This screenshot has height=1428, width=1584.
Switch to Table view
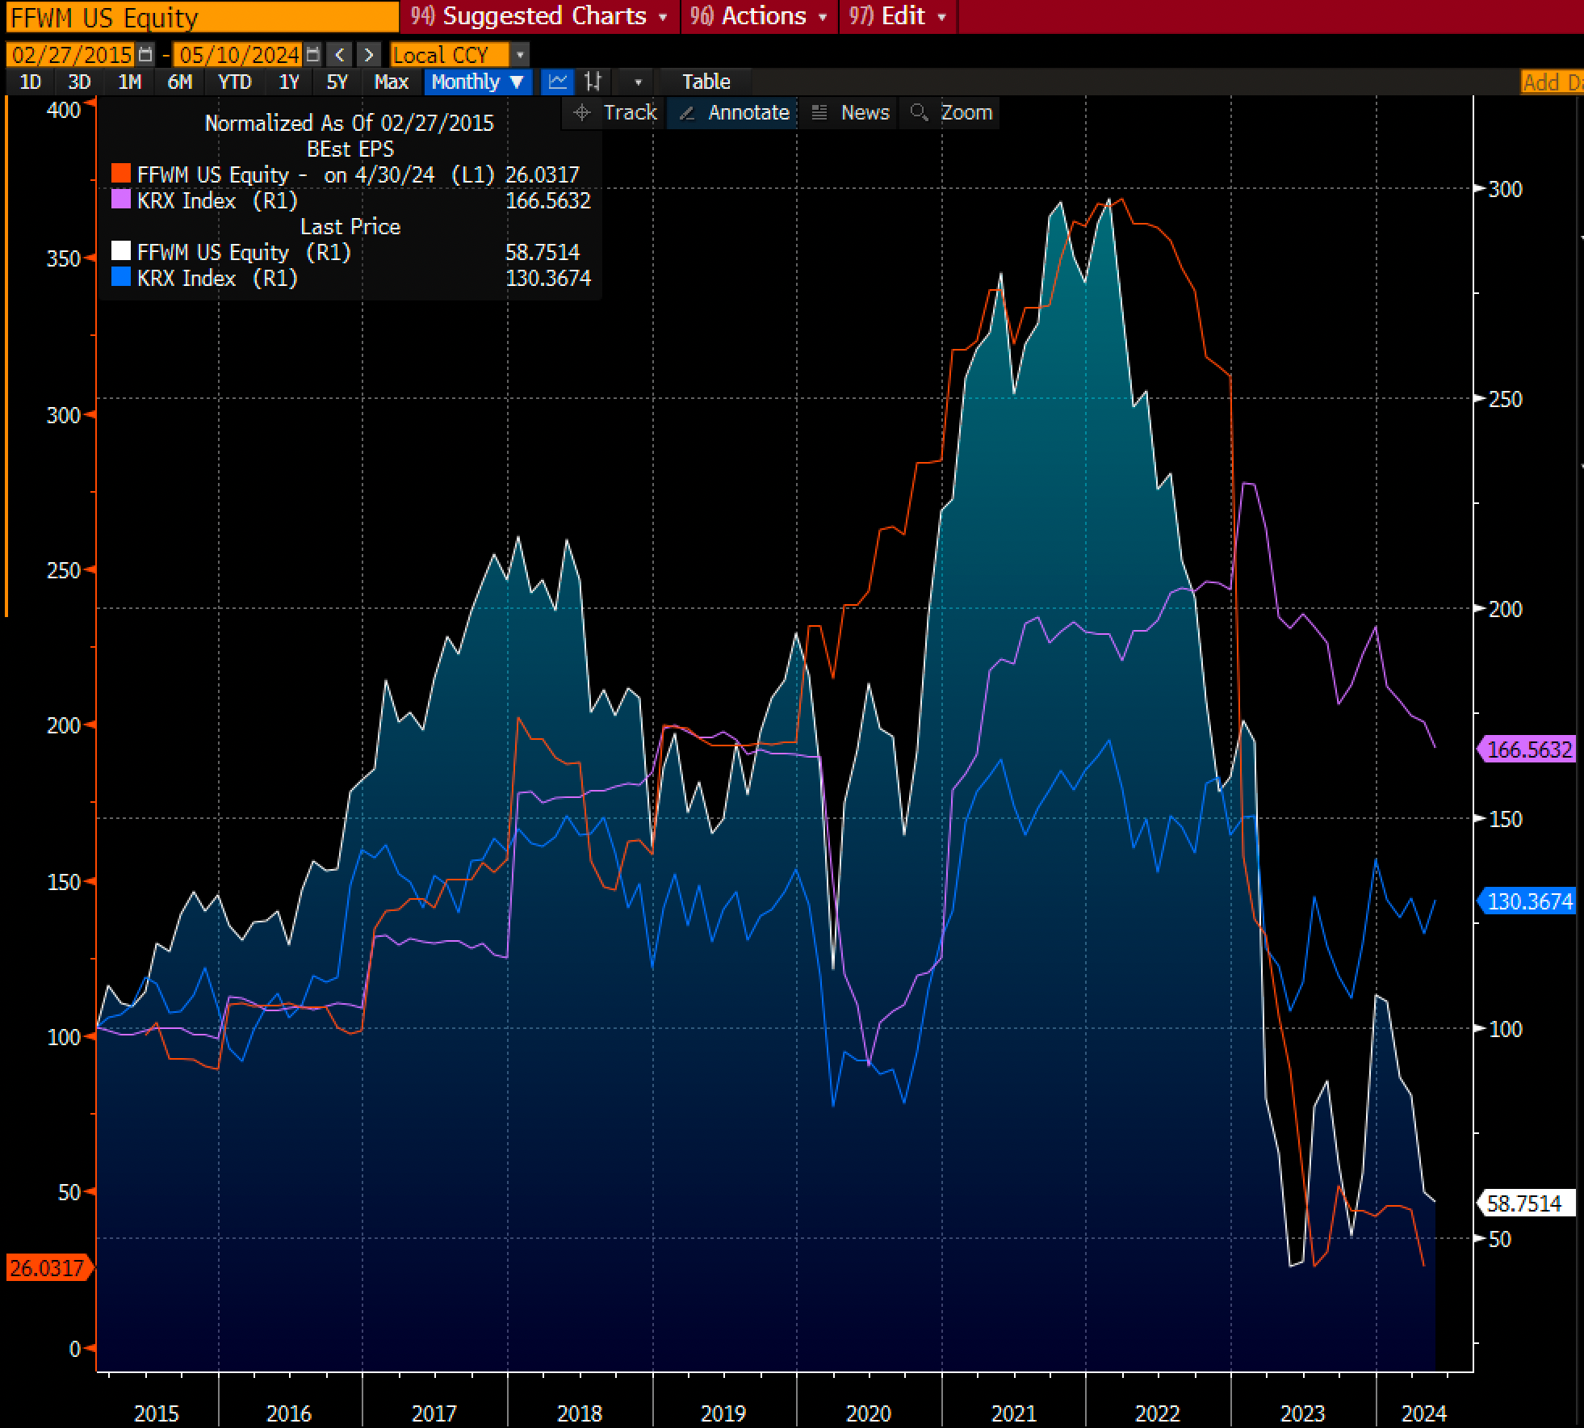pos(705,82)
